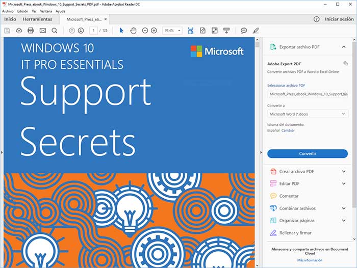Open the search magnifier tool

(x=55, y=31)
